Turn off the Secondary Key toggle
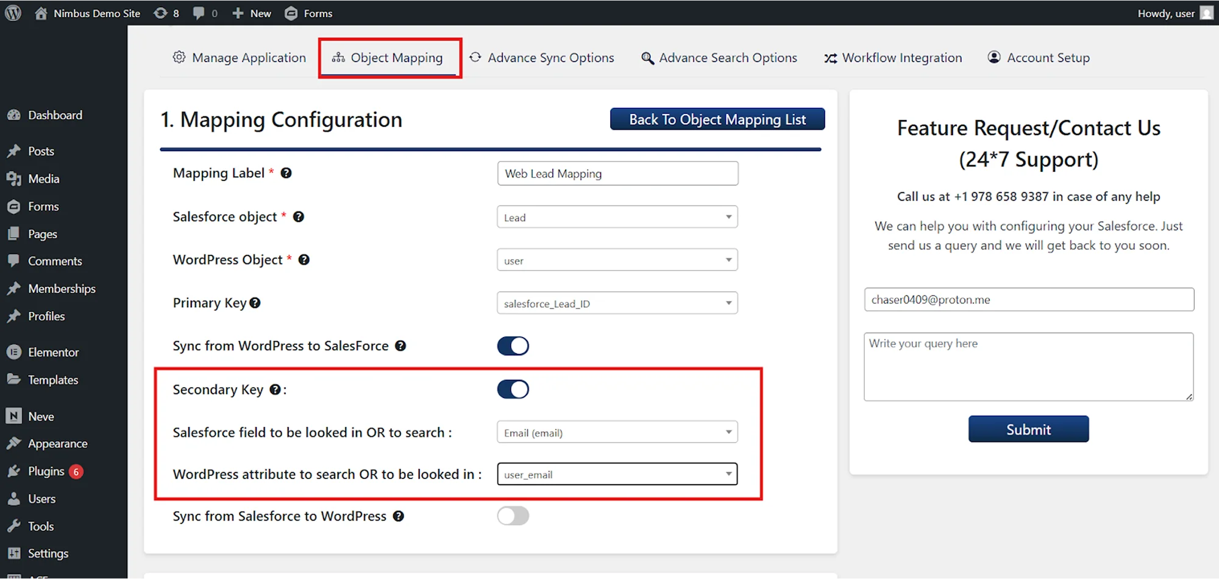Image resolution: width=1219 pixels, height=579 pixels. (x=513, y=389)
